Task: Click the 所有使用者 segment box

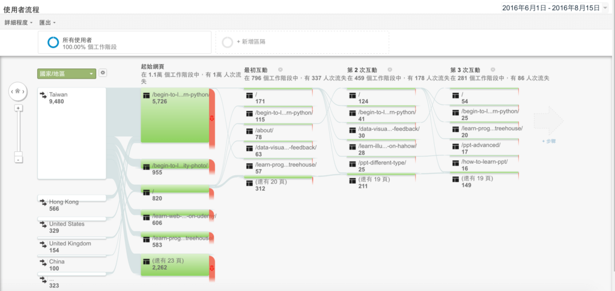Action: pyautogui.click(x=125, y=42)
